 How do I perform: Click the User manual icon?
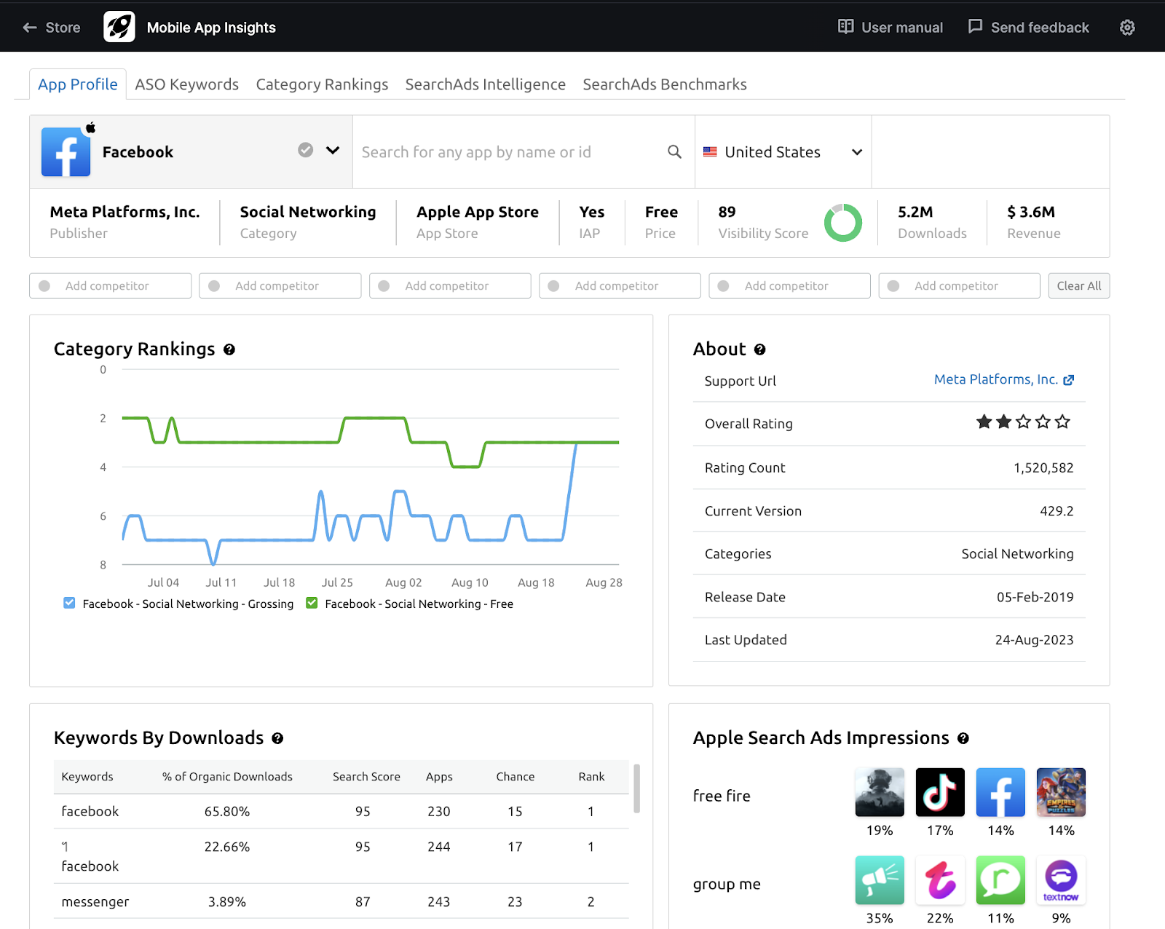pyautogui.click(x=845, y=26)
